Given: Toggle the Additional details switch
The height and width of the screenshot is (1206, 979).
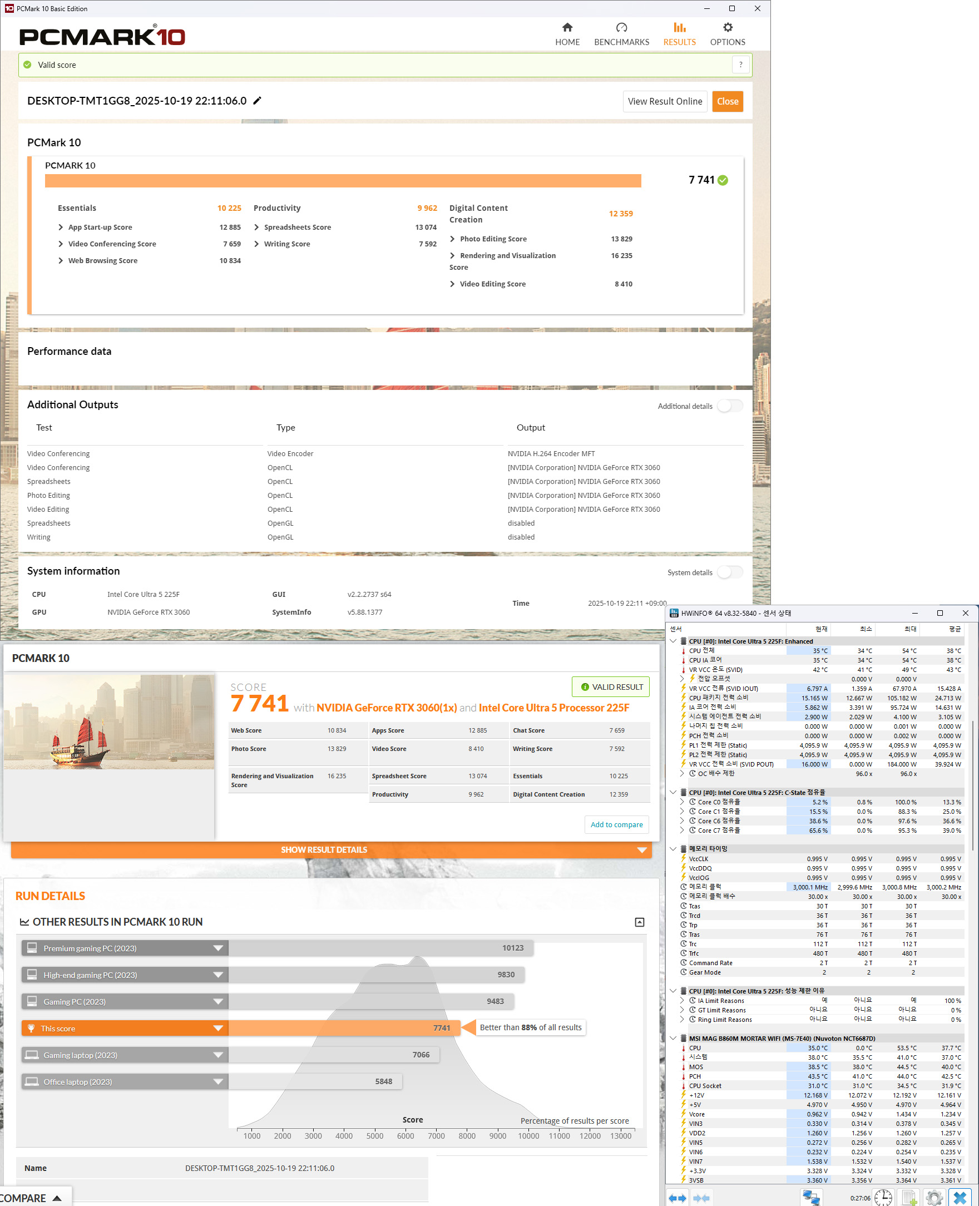Looking at the screenshot, I should tap(730, 406).
